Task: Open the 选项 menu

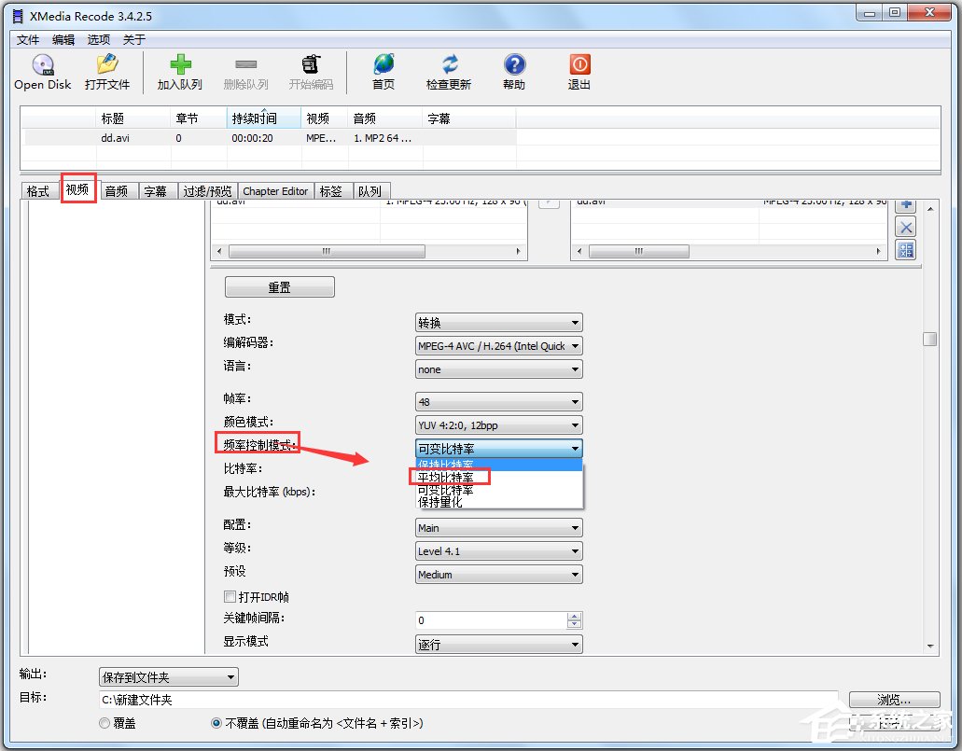Action: pos(97,39)
